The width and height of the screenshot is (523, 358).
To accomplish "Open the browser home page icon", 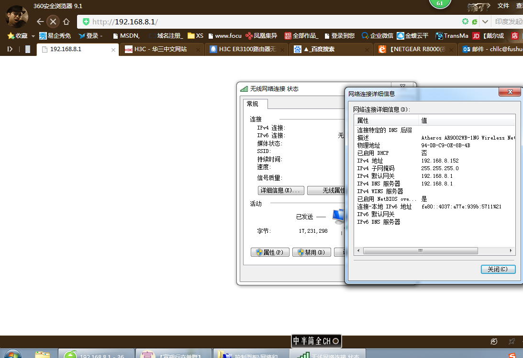I will 66,22.
